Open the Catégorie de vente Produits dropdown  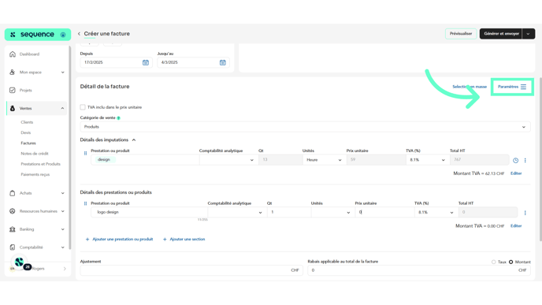coord(305,127)
